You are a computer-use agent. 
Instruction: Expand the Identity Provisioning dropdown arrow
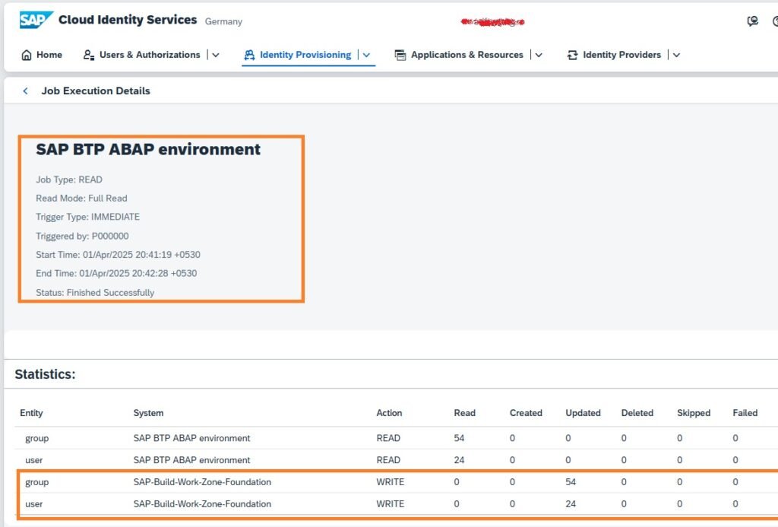pos(366,56)
